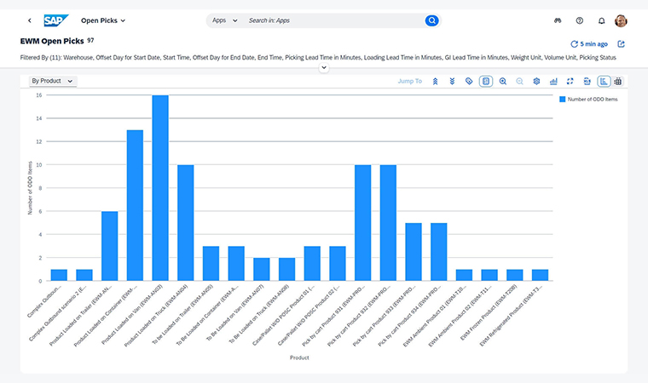Switch to chart view
Image resolution: width=648 pixels, height=383 pixels.
[604, 82]
